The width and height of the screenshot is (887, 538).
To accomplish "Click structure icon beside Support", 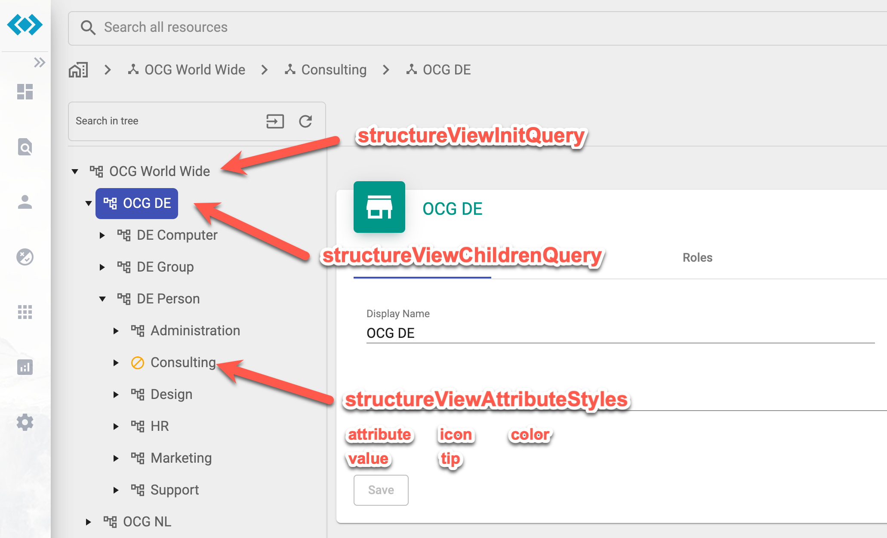I will coord(138,490).
